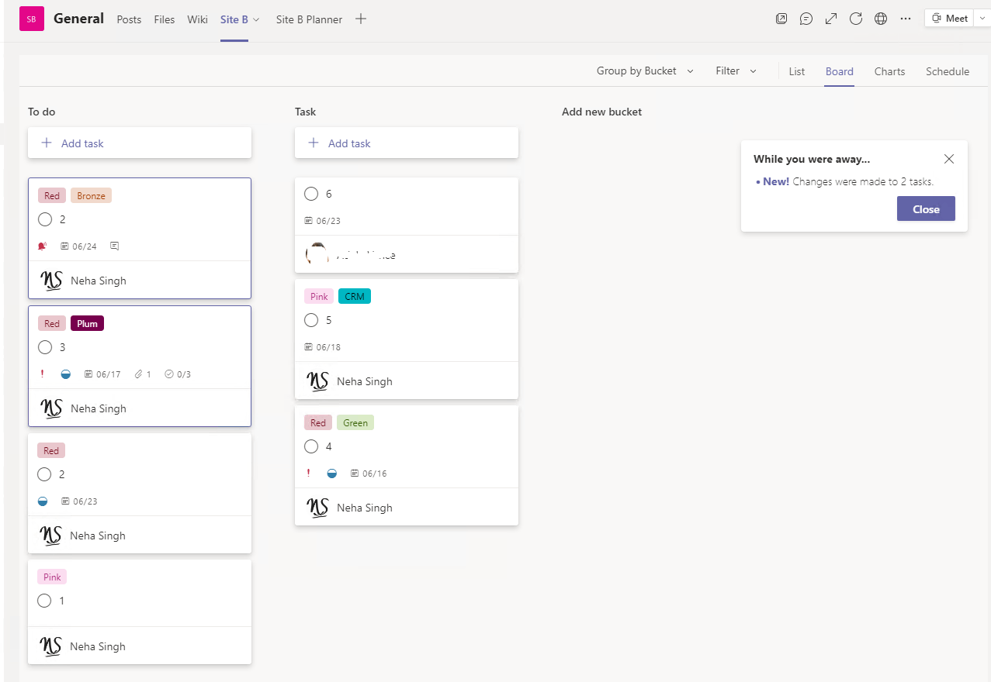Click Add new bucket

[601, 112]
